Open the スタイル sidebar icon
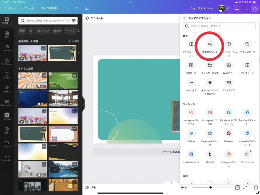This screenshot has width=260, height=195. pyautogui.click(x=7, y=89)
